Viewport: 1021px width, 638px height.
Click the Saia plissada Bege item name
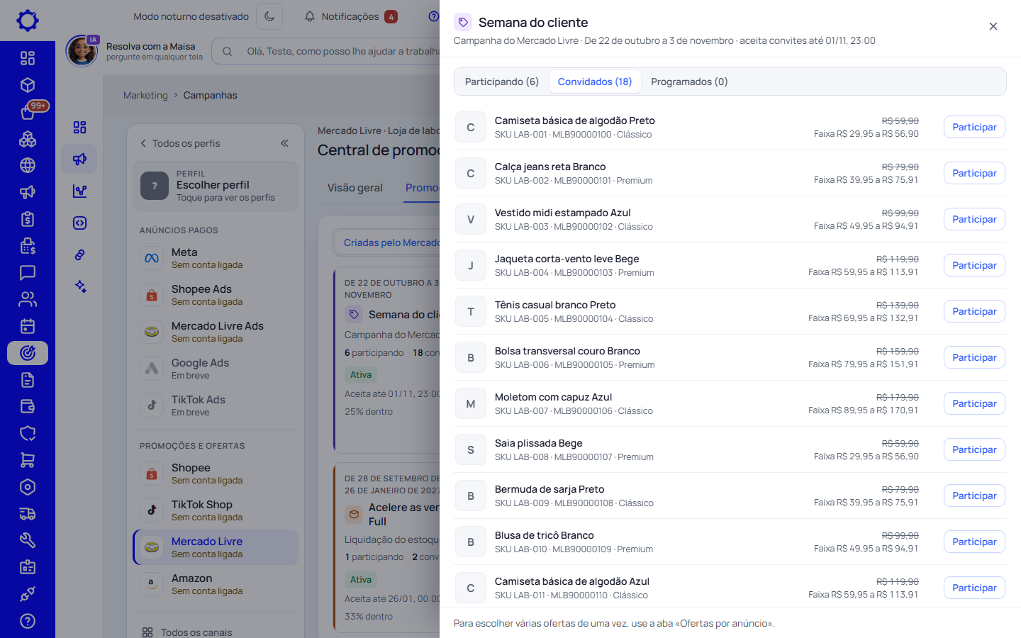[x=538, y=443]
